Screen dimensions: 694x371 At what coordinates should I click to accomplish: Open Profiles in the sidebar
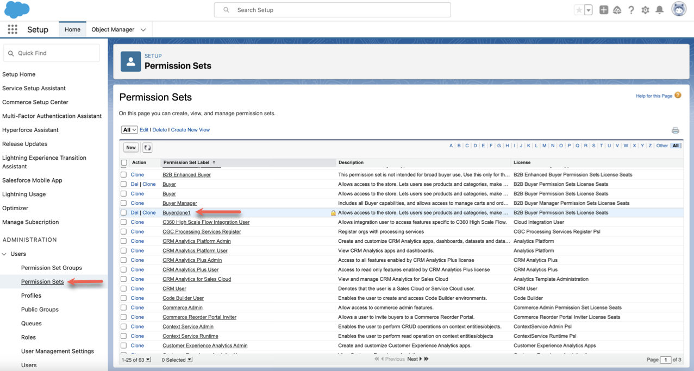31,295
